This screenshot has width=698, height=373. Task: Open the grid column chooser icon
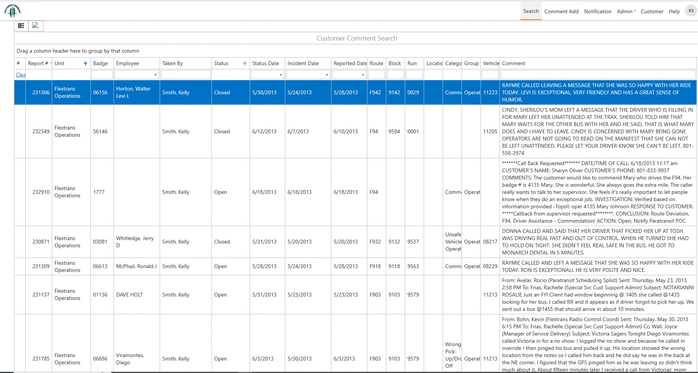(x=21, y=26)
